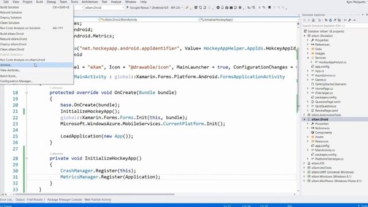Click the View Code icon in Solution Explorer
Image resolution: width=368 pixels, height=207 pixels.
pos(345,21)
